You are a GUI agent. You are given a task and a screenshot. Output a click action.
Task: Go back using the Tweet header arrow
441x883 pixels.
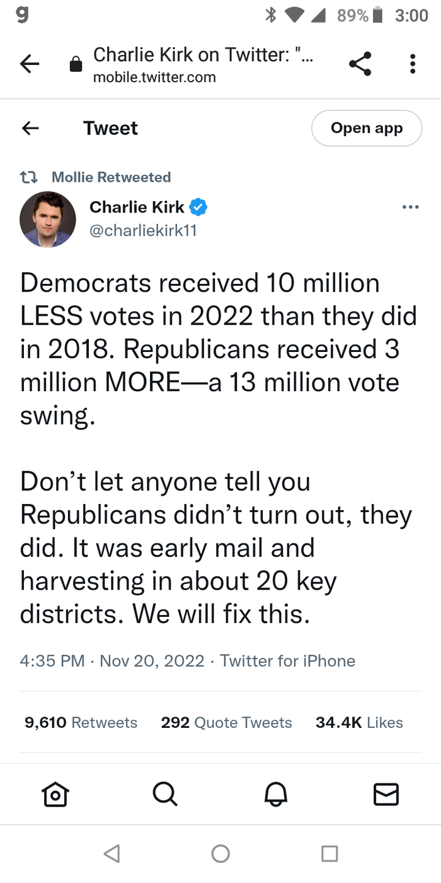(x=30, y=128)
